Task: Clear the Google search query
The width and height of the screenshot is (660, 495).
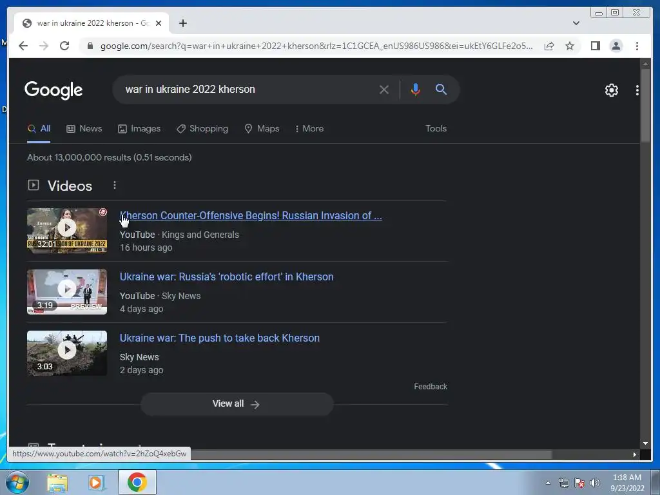Action: (x=384, y=90)
